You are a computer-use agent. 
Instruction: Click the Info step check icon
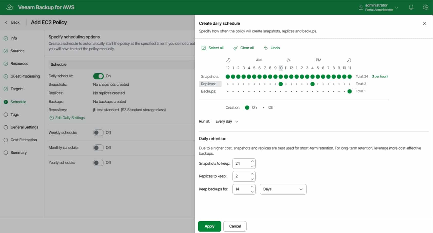6,38
